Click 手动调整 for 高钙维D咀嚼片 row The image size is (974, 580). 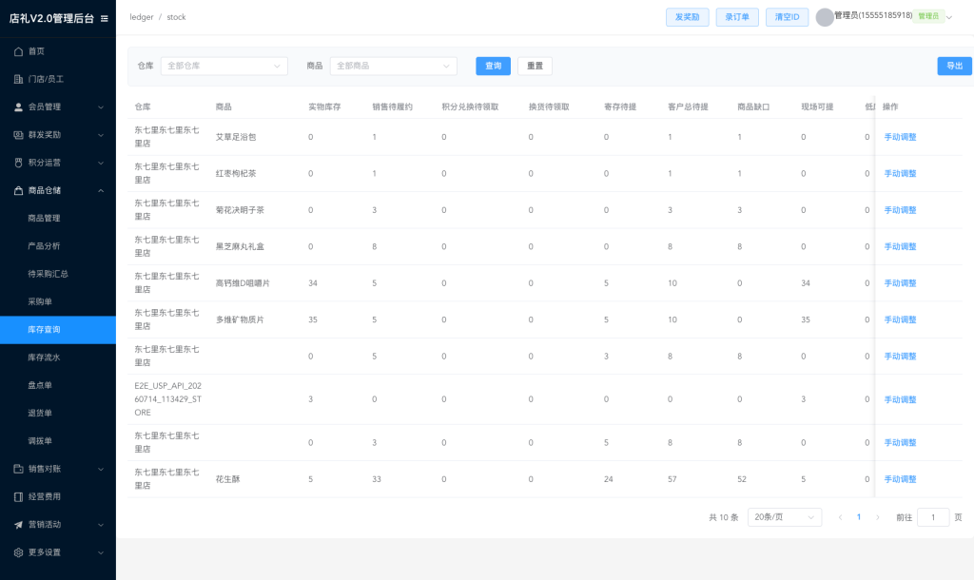click(900, 283)
